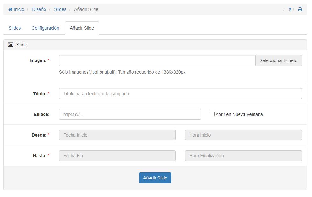Open the help question mark icon

(289, 9)
